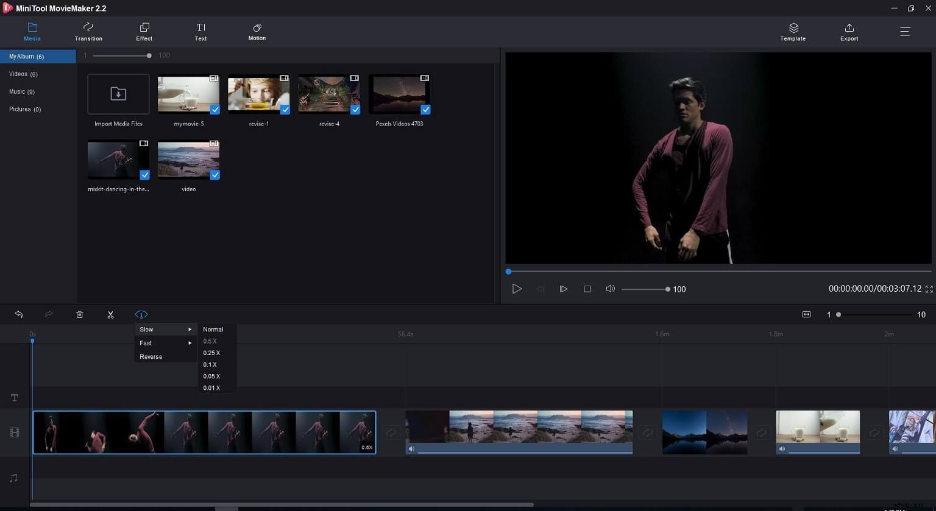Open the Template gallery
The height and width of the screenshot is (511, 936).
[x=793, y=31]
